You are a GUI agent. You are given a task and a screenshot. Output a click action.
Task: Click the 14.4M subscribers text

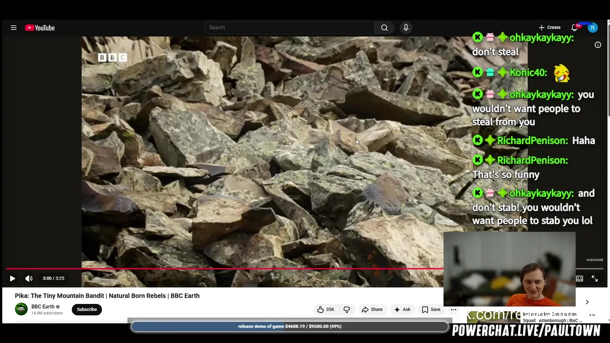pos(47,313)
